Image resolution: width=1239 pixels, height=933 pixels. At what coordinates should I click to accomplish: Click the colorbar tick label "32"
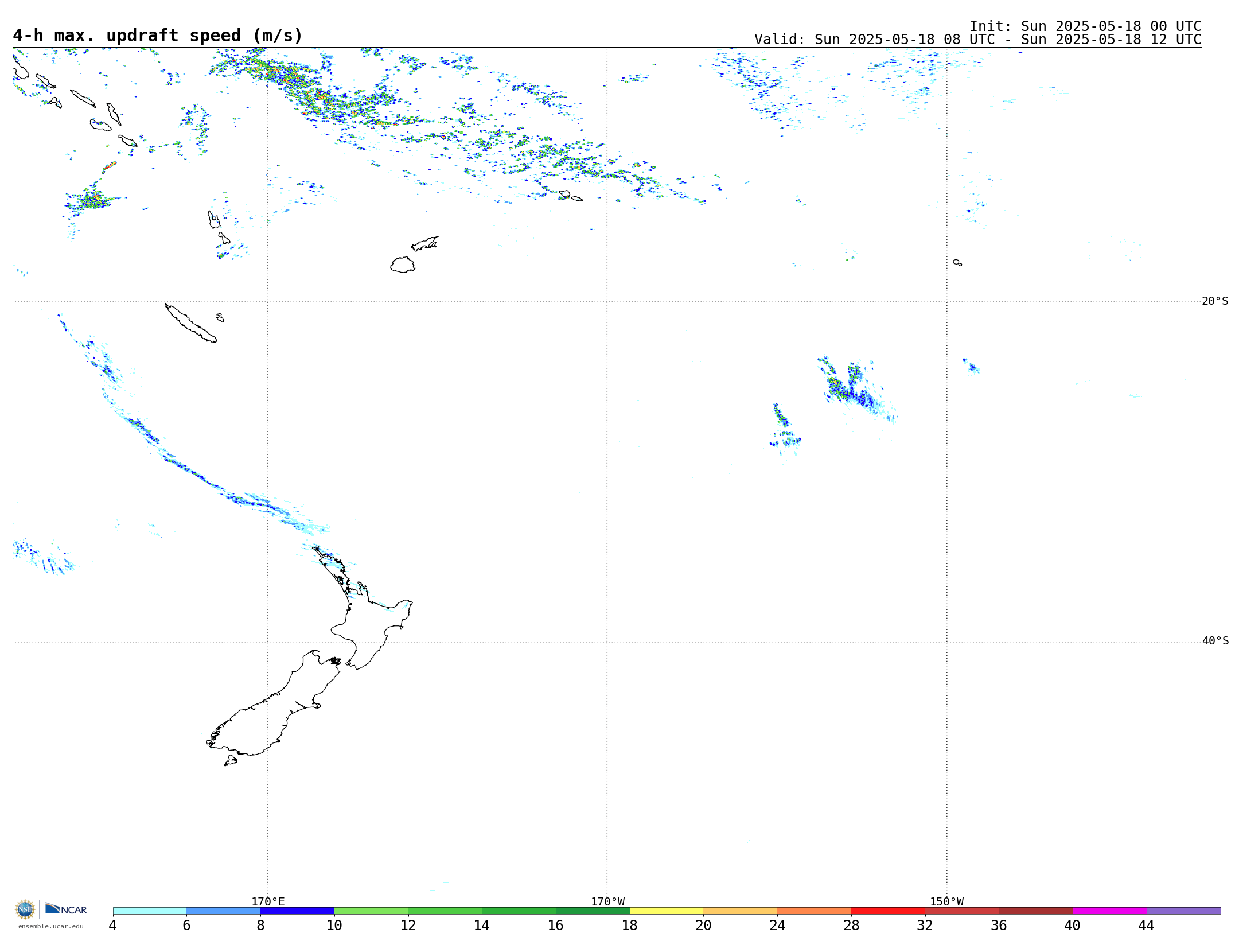click(x=925, y=925)
